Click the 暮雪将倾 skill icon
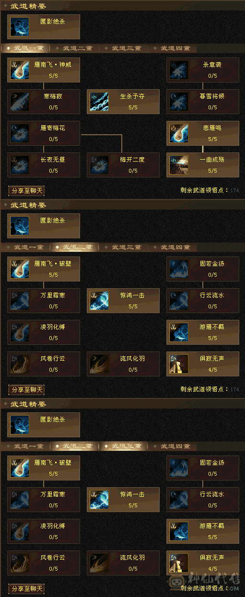Viewport: 245px width, 597px height. 178,102
